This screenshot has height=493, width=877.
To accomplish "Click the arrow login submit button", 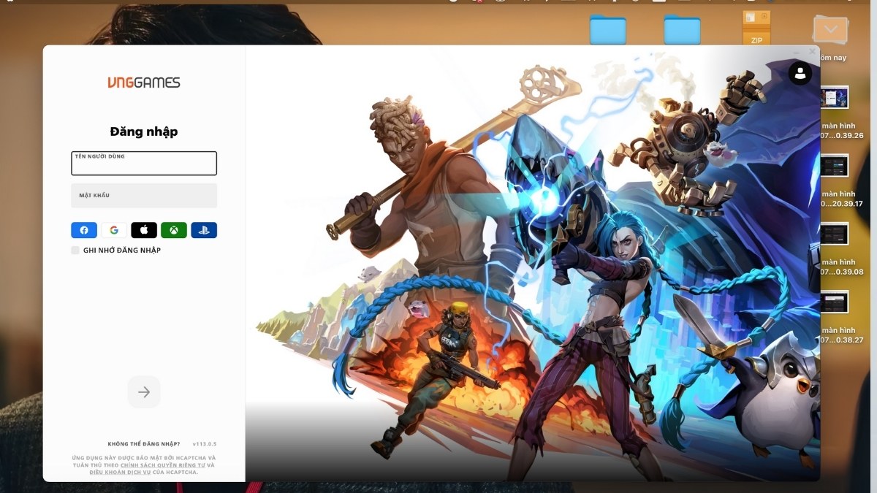I will click(144, 392).
